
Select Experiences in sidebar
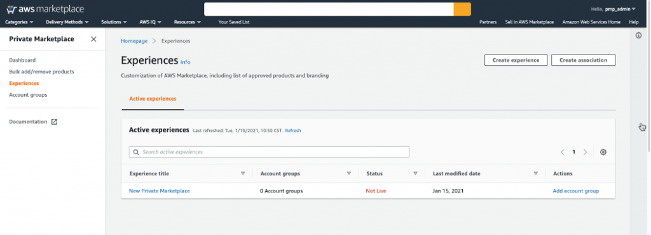click(x=24, y=83)
